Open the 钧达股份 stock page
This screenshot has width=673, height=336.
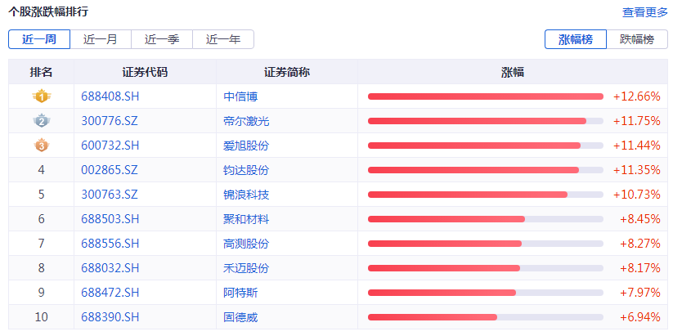coord(246,170)
